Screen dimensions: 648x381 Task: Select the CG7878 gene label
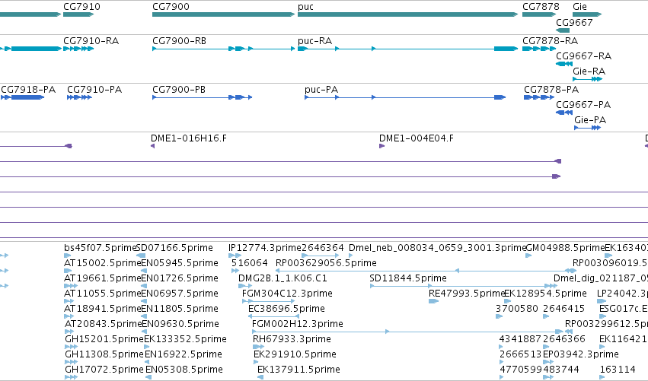(541, 7)
